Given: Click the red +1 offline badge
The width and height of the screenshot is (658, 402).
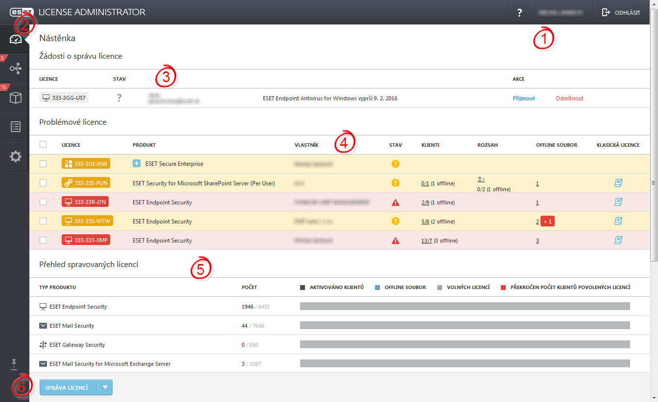Looking at the screenshot, I should [547, 222].
